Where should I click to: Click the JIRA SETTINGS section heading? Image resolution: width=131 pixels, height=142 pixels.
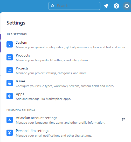pos(17,34)
